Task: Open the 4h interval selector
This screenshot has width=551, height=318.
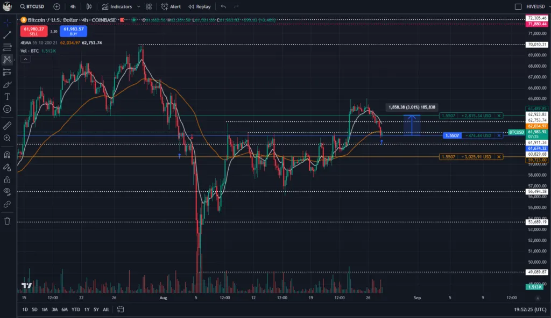Action: 73,6
